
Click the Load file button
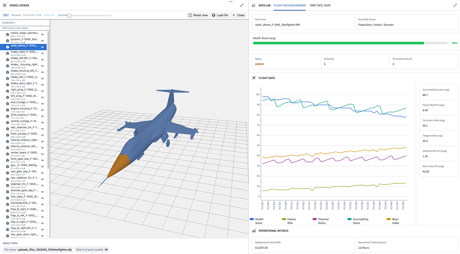220,15
